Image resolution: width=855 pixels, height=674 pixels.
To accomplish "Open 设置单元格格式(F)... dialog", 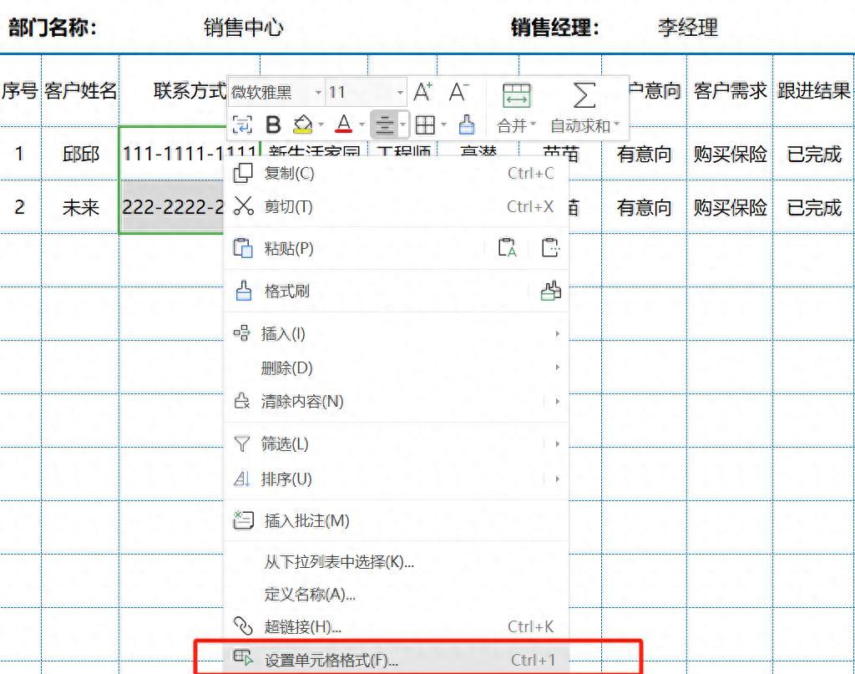I will pyautogui.click(x=397, y=660).
